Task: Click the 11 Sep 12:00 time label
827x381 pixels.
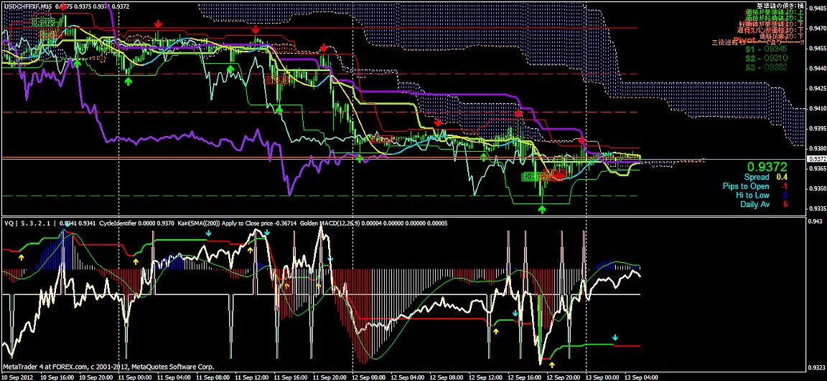Action: pos(252,377)
